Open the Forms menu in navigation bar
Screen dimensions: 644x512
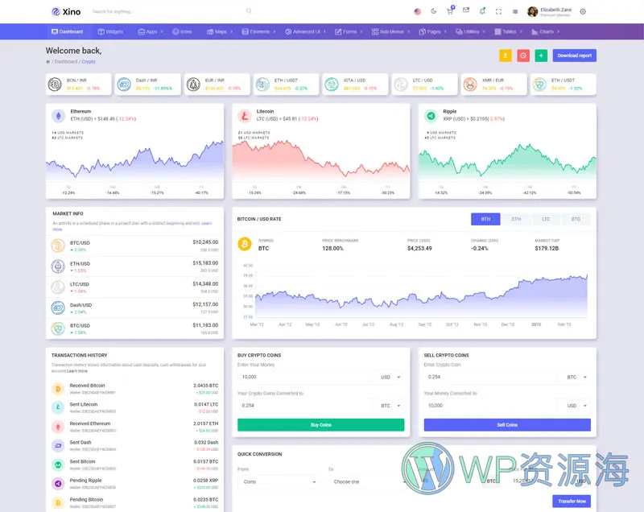point(348,31)
